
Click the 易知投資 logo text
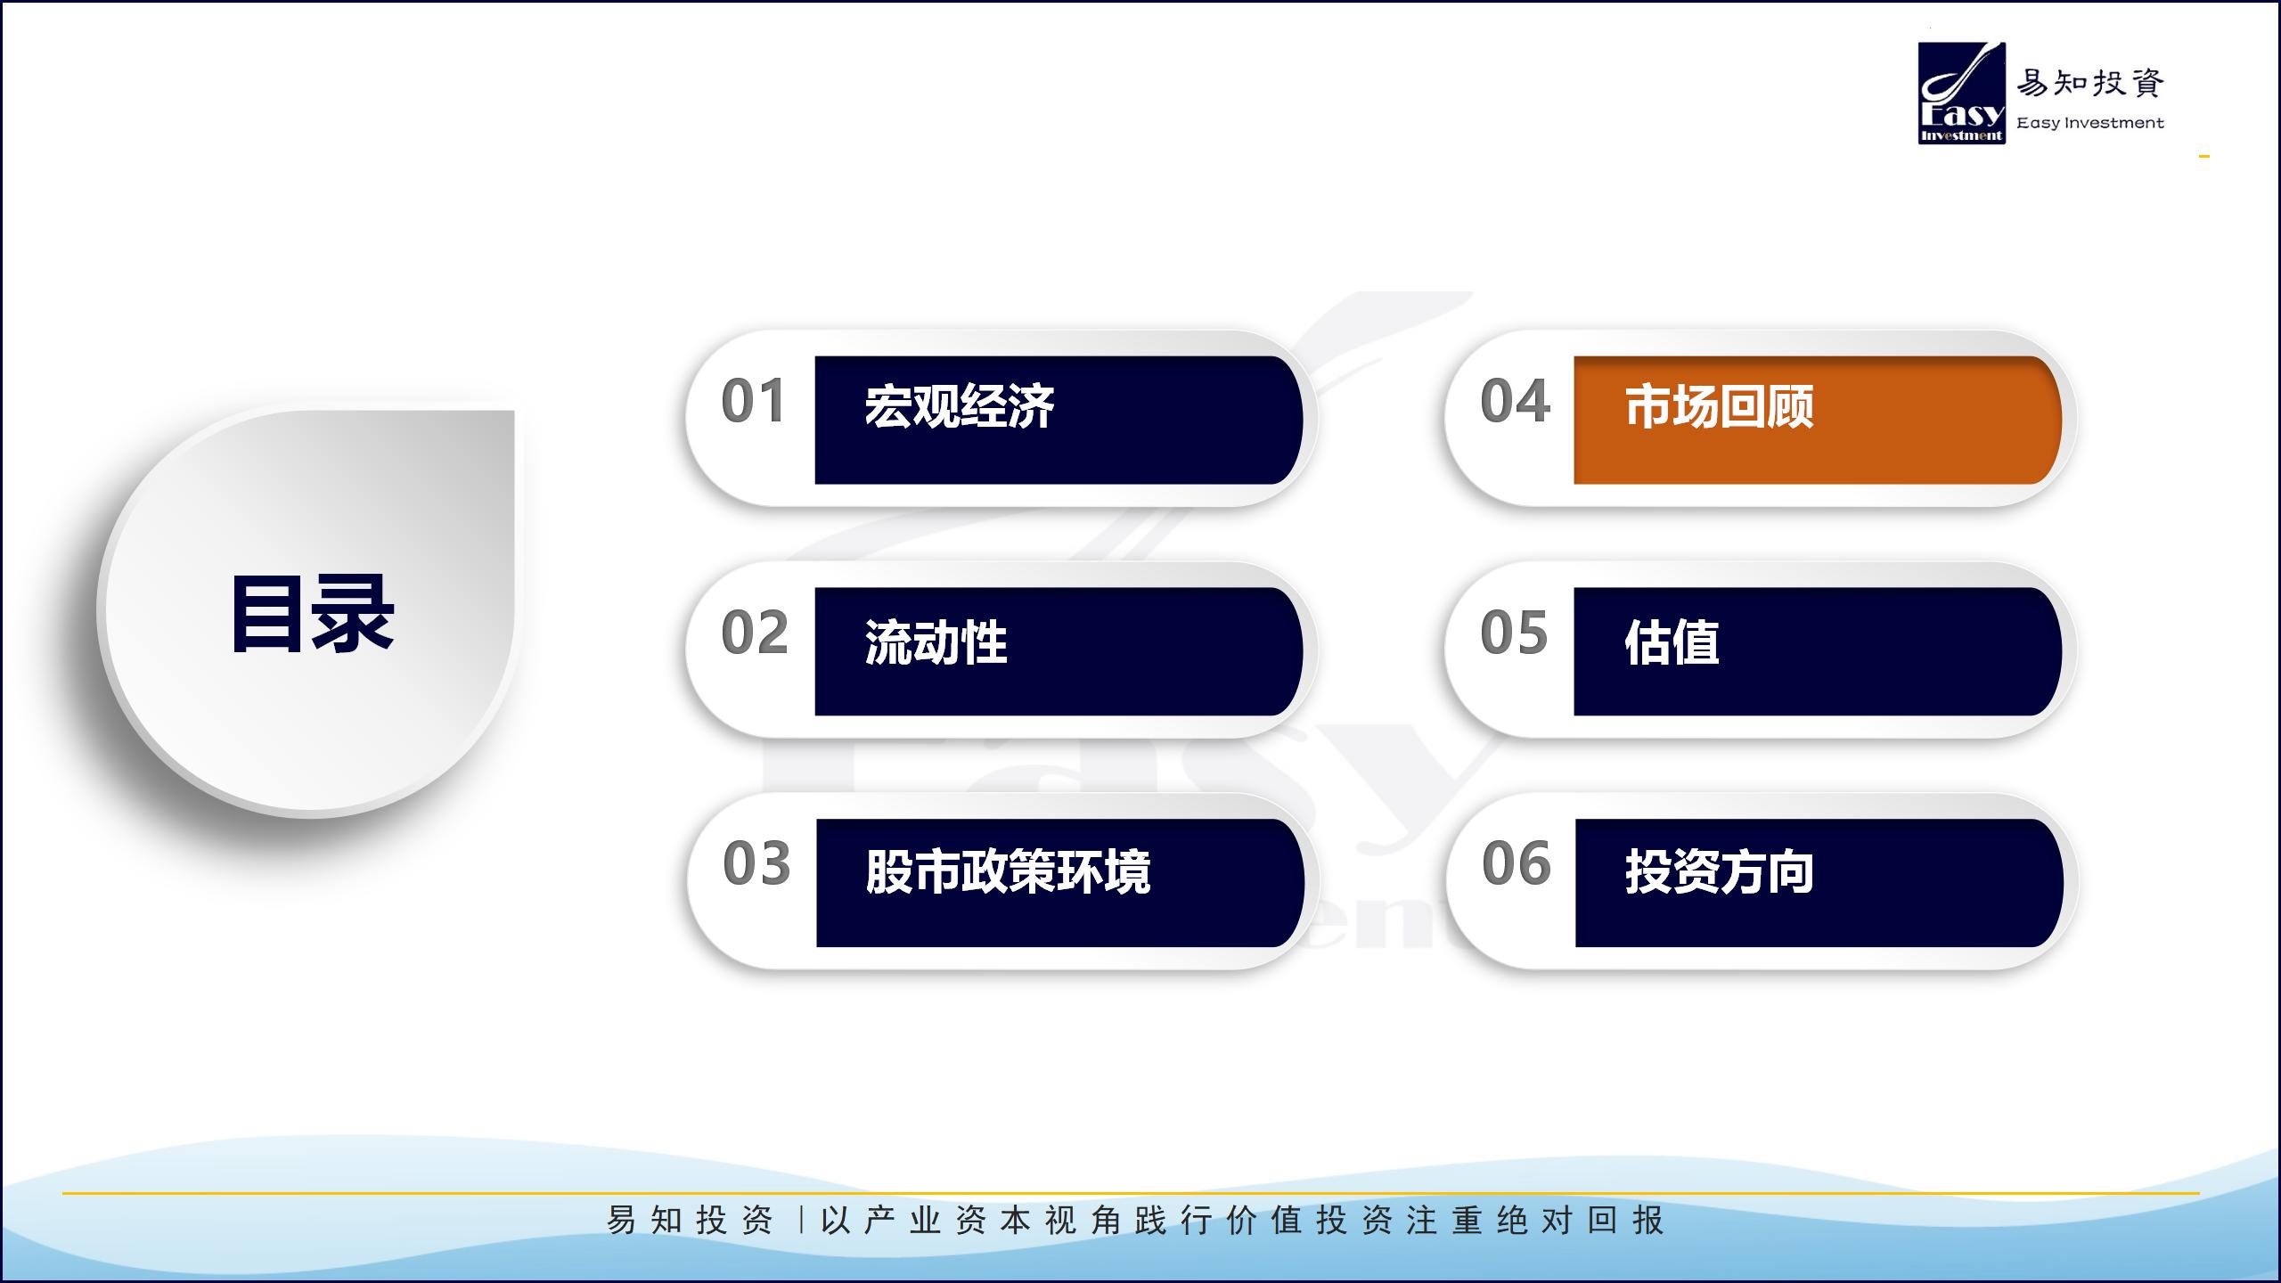(x=2090, y=83)
